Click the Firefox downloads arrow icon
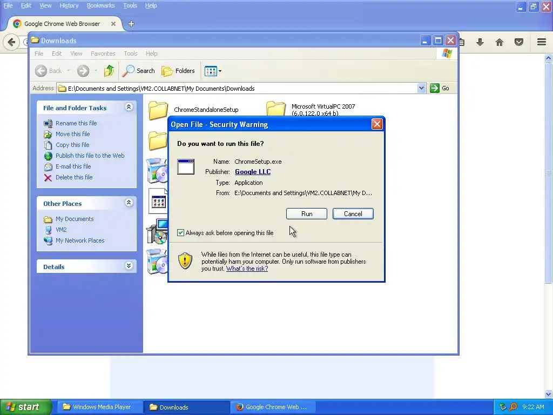553x415 pixels. pyautogui.click(x=480, y=42)
